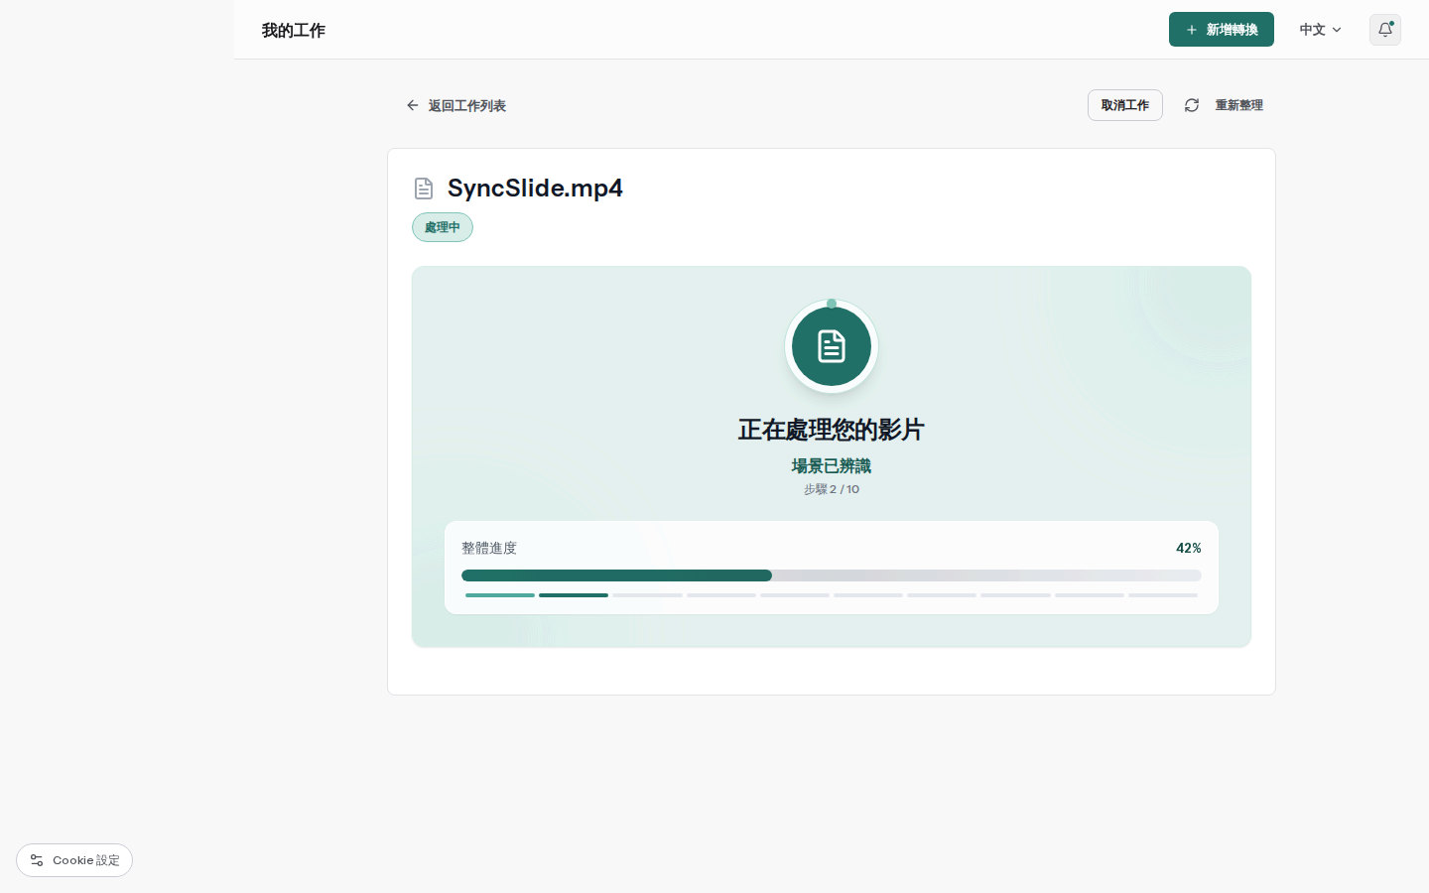This screenshot has height=893, width=1429.
Task: Go back via 返回工作列表 link
Action: [x=455, y=105]
